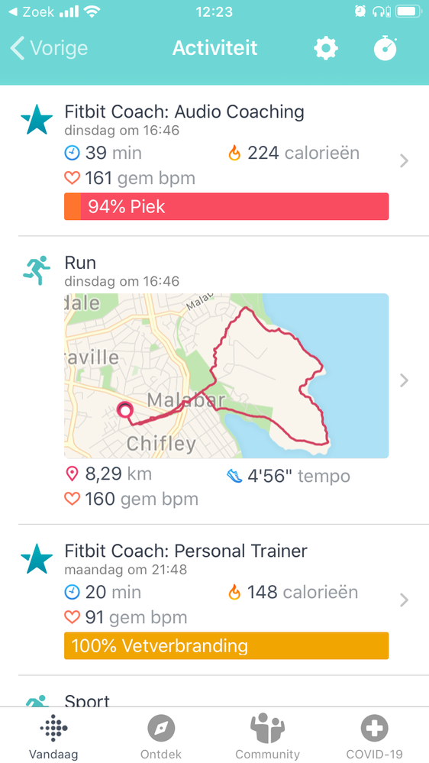
Task: Expand the Run entry chevron arrow
Action: (x=404, y=380)
